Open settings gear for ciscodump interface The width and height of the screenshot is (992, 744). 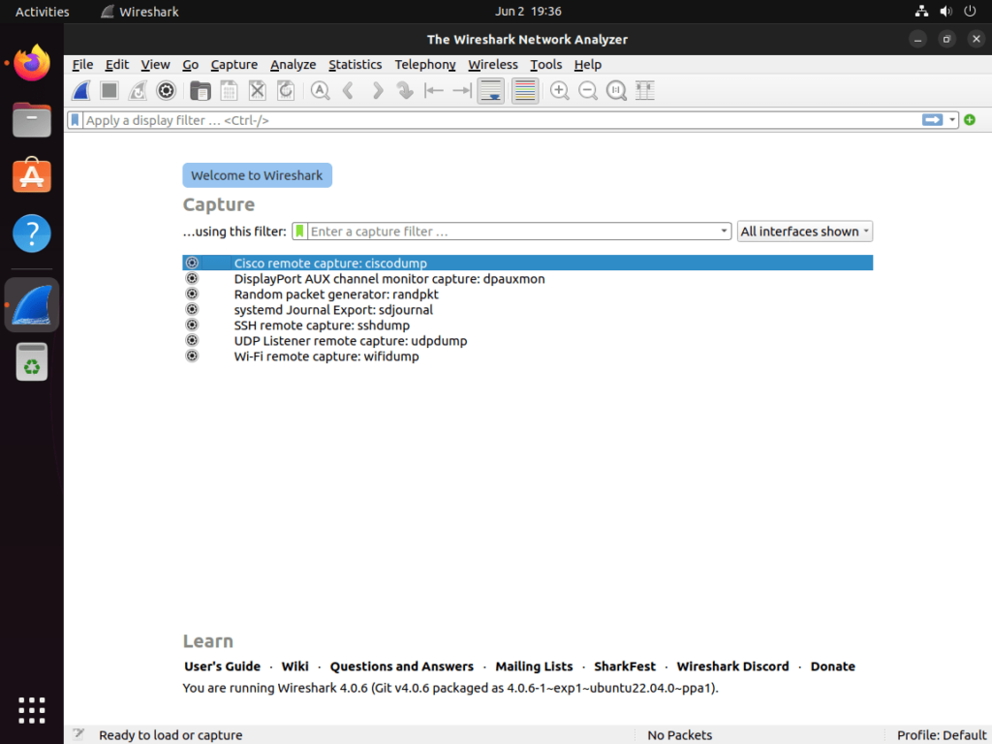point(192,263)
